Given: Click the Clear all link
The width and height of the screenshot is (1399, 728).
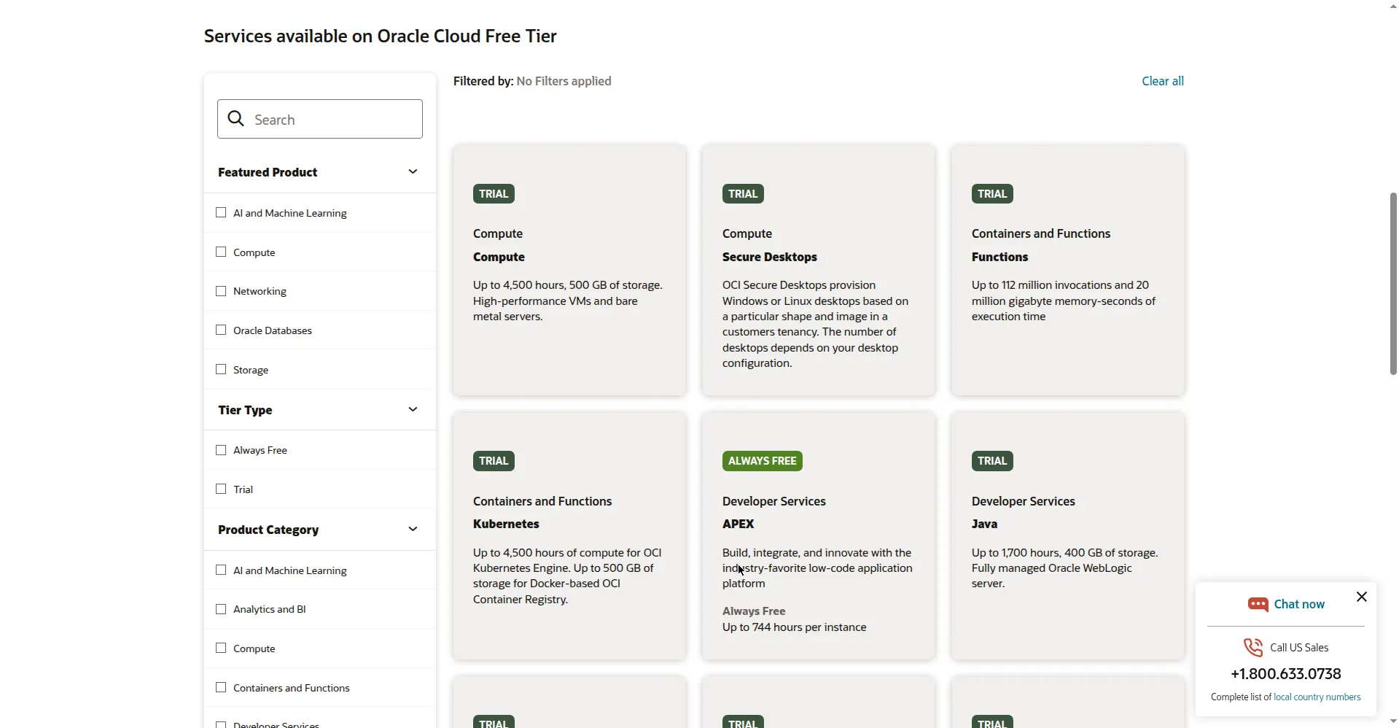Looking at the screenshot, I should pos(1163,81).
